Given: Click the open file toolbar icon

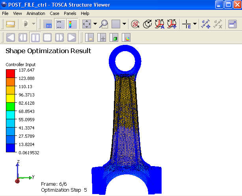Looking at the screenshot, I should pos(10,24).
